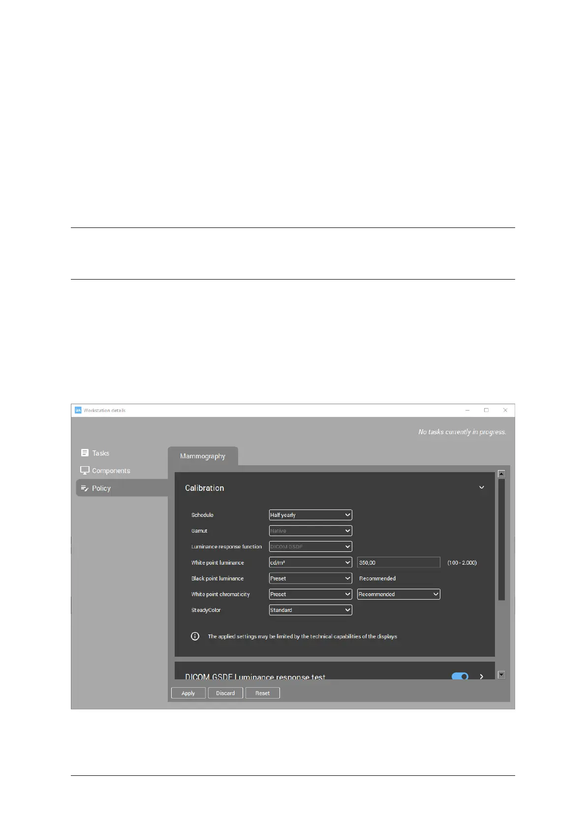Viewport: 586px width, 829px height.
Task: Click the Discard button
Action: pos(225,693)
